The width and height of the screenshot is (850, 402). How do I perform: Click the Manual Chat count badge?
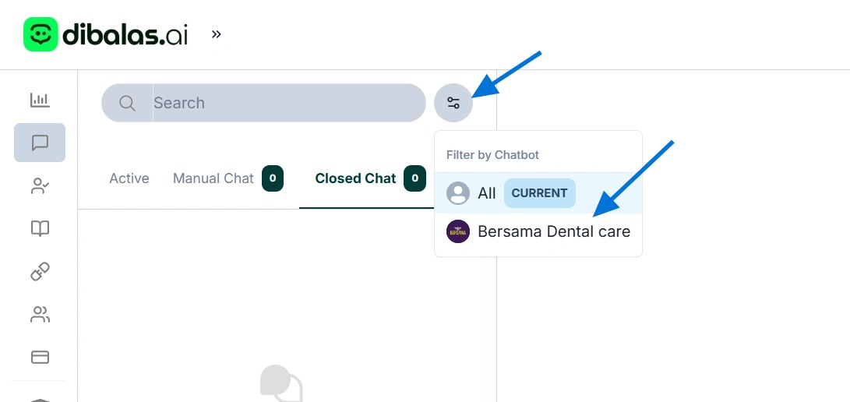click(x=273, y=178)
